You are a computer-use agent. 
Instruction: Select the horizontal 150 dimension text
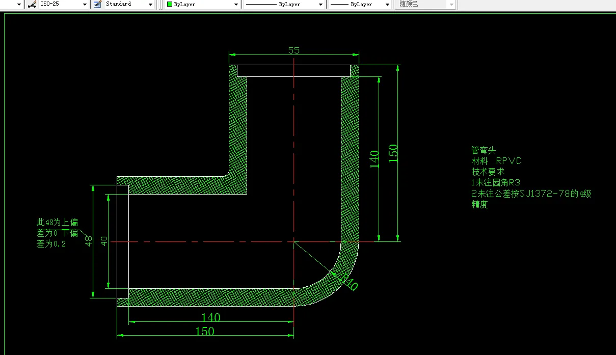[x=205, y=331]
